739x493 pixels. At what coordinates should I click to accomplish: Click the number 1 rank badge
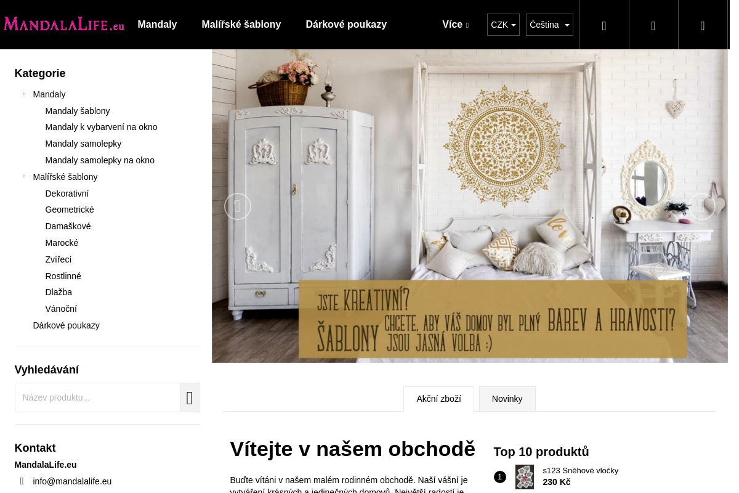(499, 477)
